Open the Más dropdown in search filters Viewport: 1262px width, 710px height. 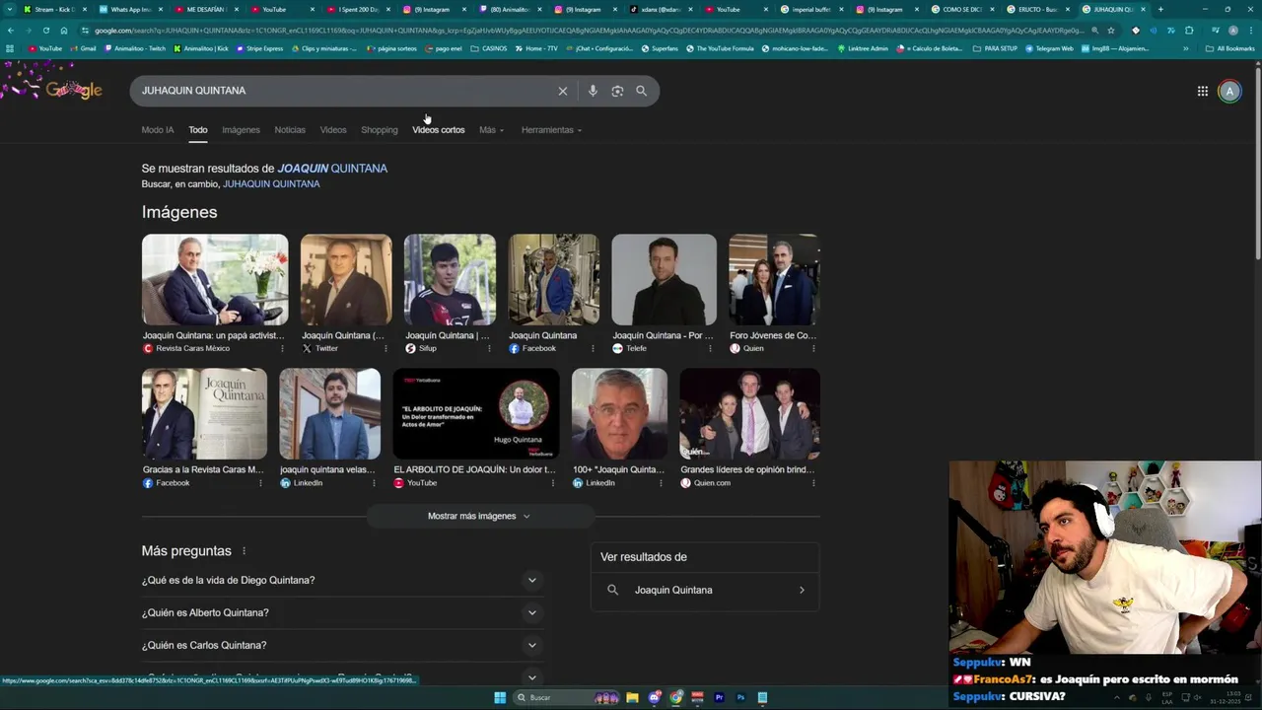(491, 130)
